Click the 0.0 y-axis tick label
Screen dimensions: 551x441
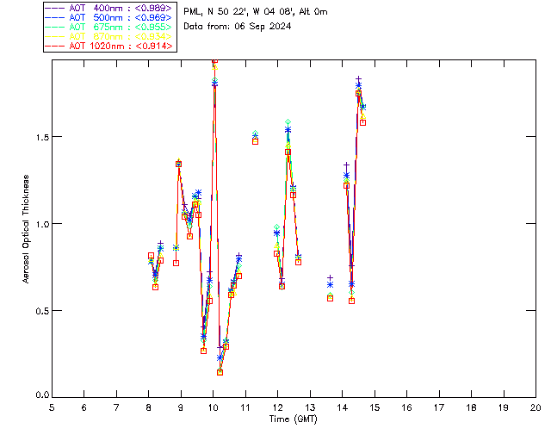coord(42,394)
